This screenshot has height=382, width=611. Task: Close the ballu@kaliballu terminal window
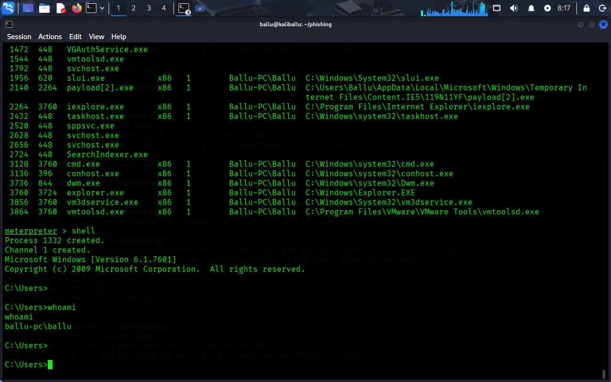(x=603, y=24)
